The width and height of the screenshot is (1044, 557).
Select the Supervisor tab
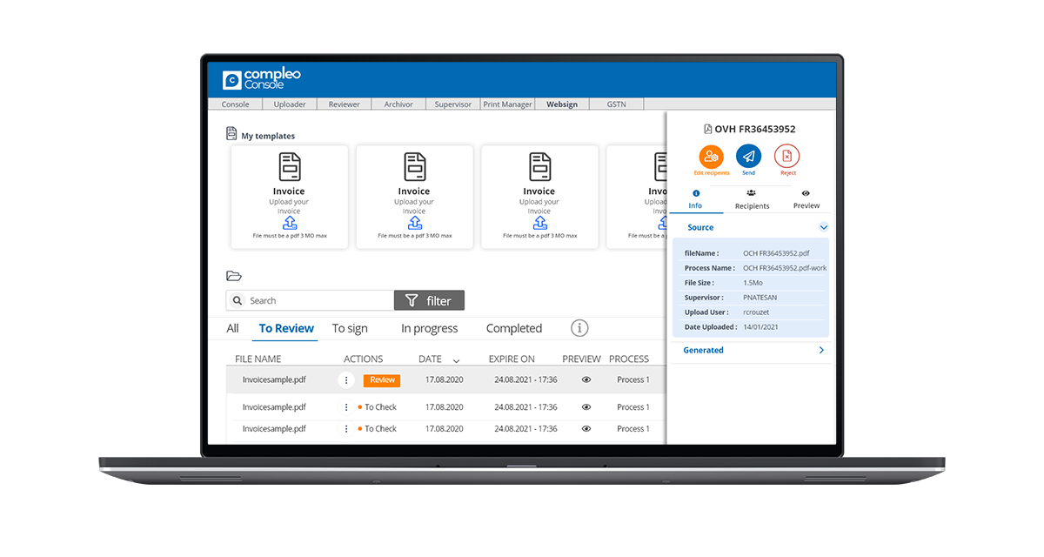coord(453,104)
